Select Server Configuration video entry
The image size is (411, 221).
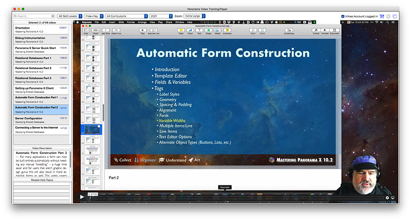[x=41, y=120]
